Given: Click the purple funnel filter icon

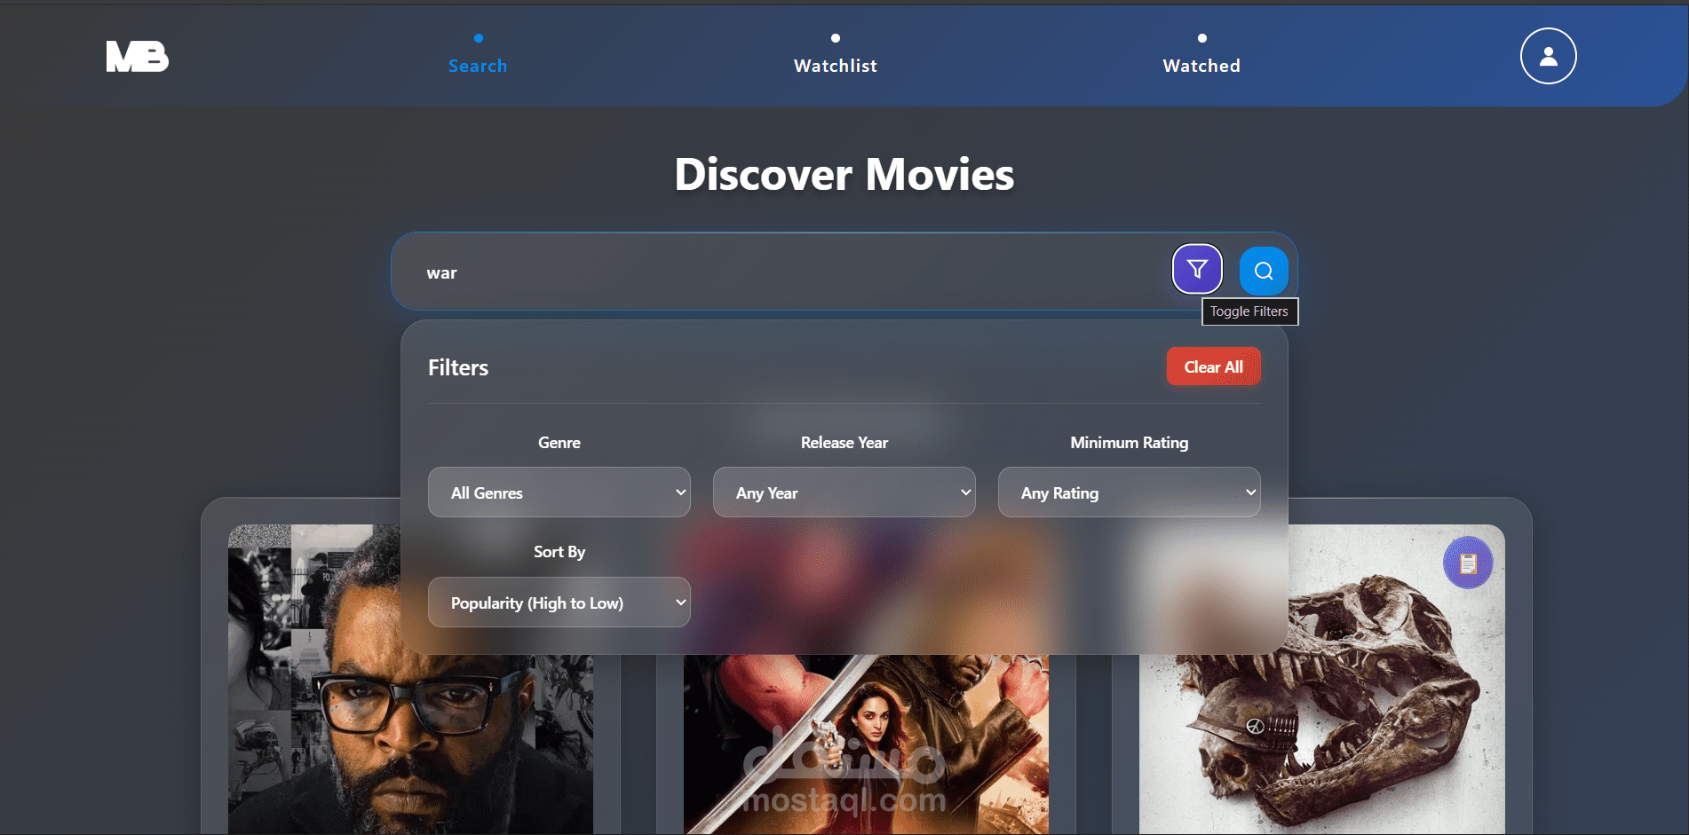Looking at the screenshot, I should 1197,268.
